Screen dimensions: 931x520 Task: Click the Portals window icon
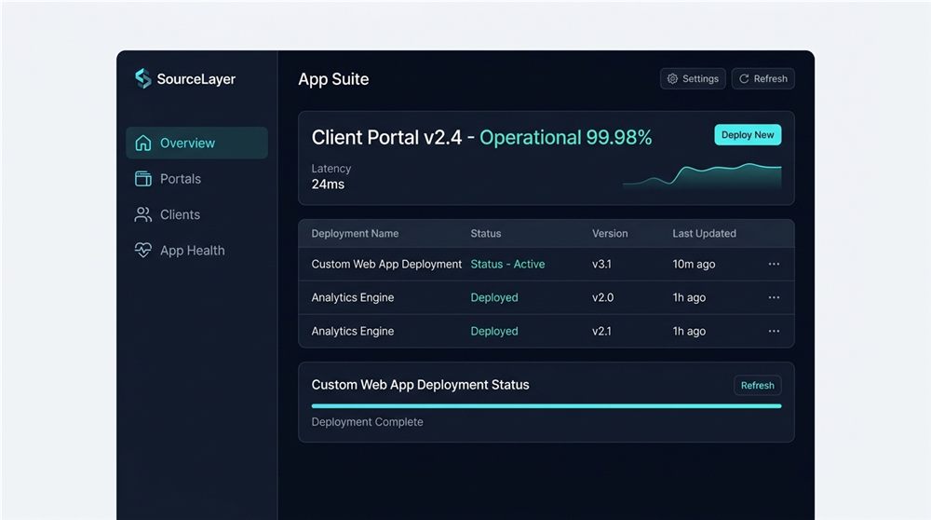[x=143, y=179]
